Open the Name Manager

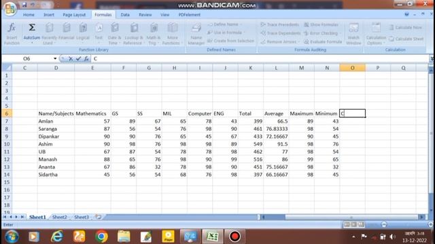(196, 34)
